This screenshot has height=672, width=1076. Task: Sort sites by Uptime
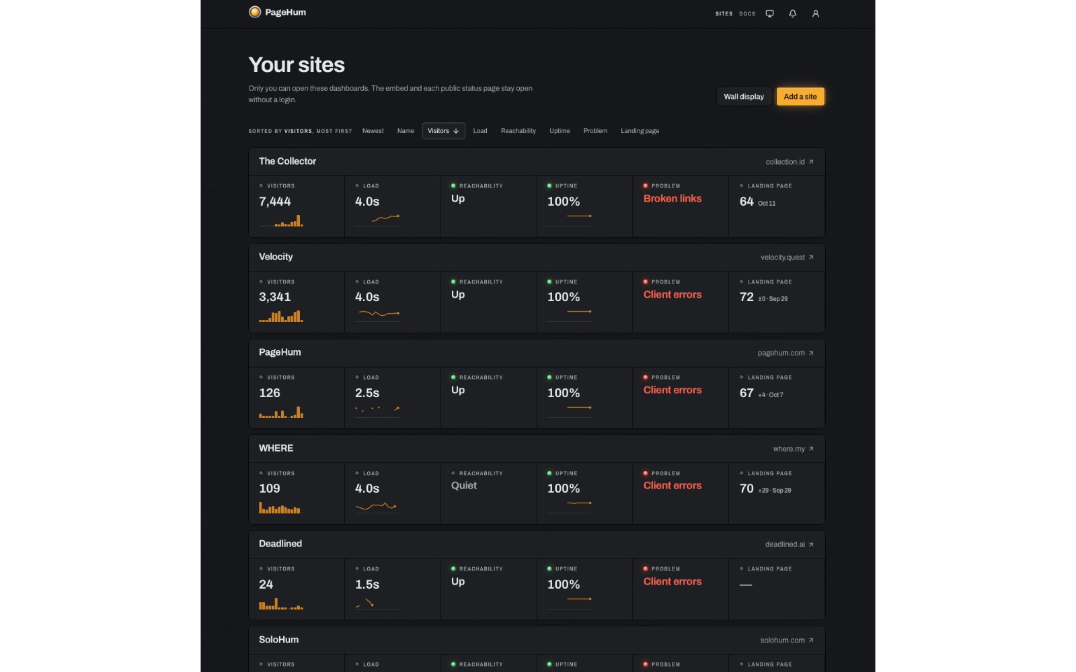point(560,131)
